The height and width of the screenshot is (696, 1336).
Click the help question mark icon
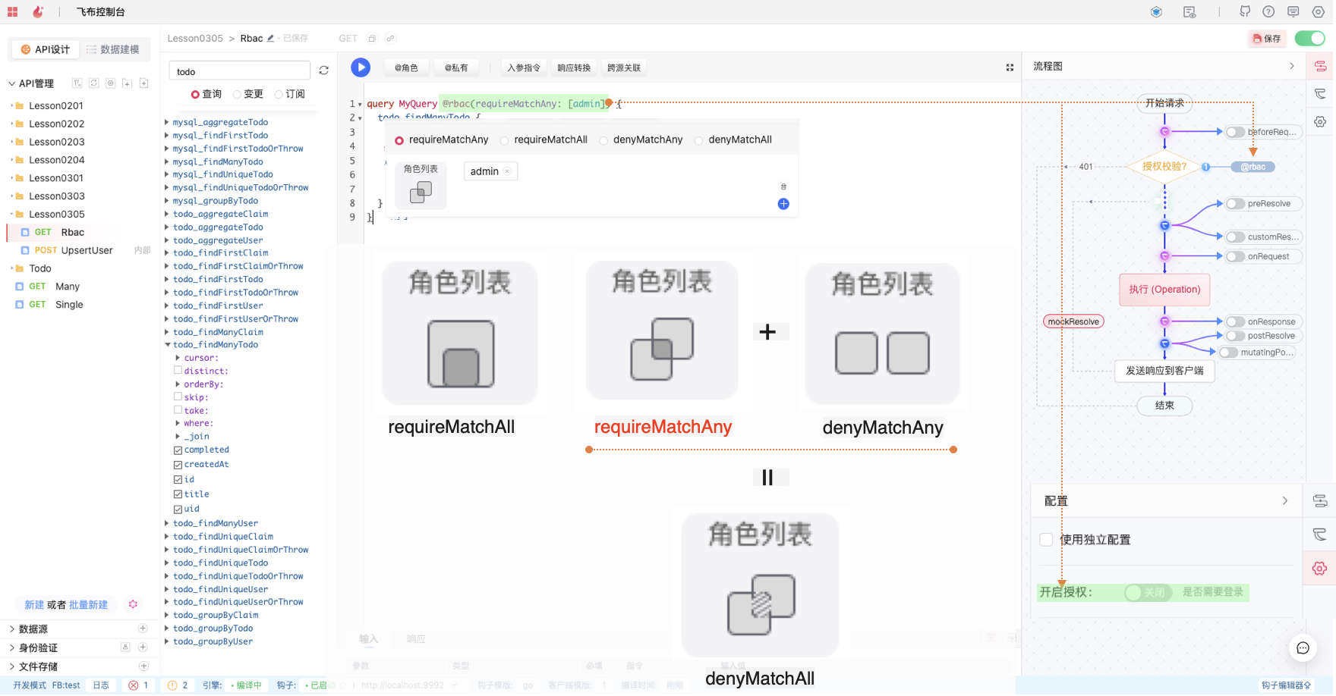(1268, 12)
